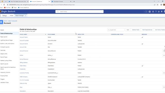Bookmark this page with star icon
Image resolution: width=165 pixels, height=93 pixels.
click(158, 5)
